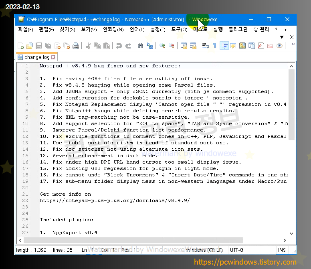
Task: Click vertical scrollbar up arrow
Action: click(291, 66)
